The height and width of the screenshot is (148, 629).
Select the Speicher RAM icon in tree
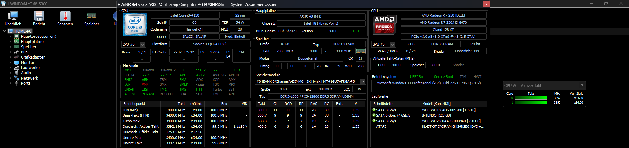tap(17, 47)
